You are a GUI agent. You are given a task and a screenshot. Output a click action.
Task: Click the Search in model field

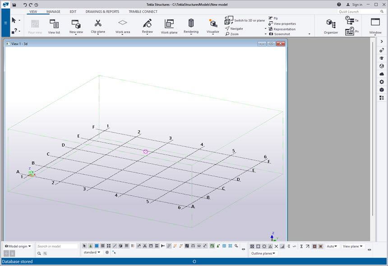click(57, 246)
